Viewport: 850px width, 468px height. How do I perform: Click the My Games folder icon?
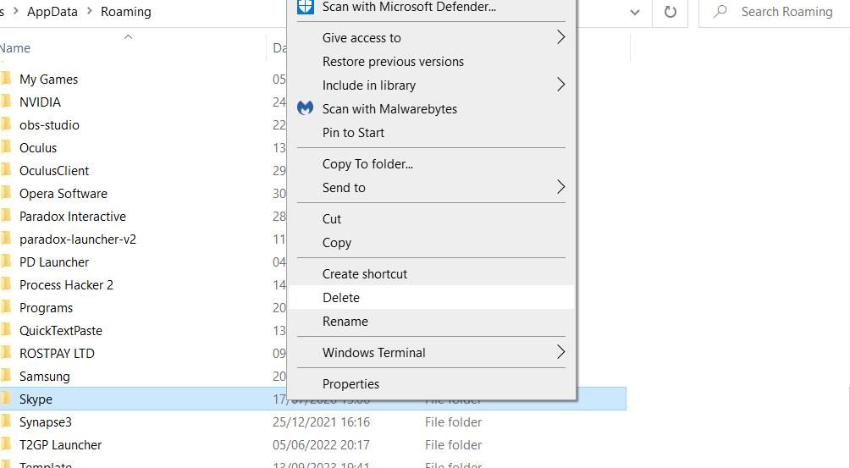pyautogui.click(x=5, y=79)
